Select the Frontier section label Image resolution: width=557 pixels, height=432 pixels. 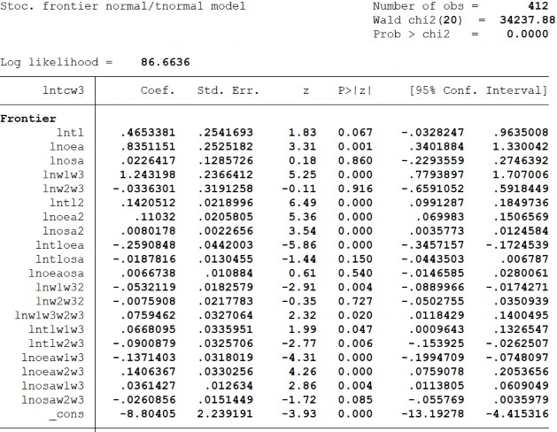(31, 118)
